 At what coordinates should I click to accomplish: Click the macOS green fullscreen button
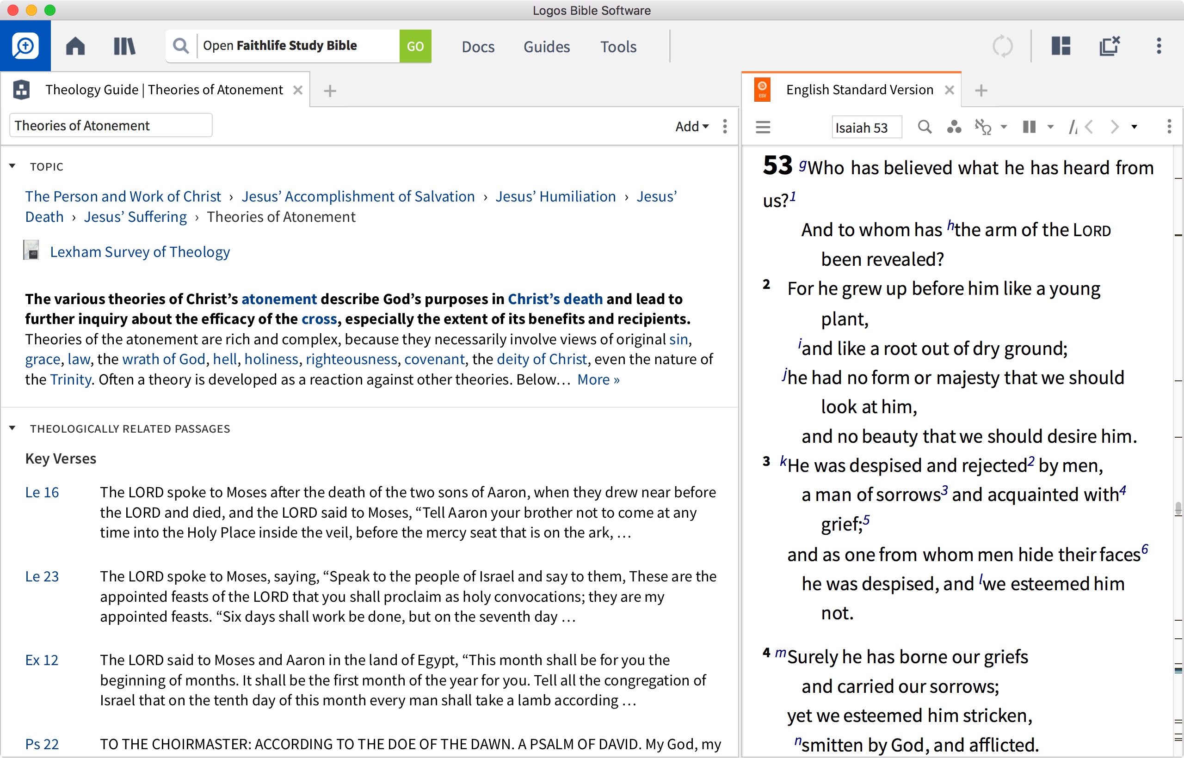50,10
